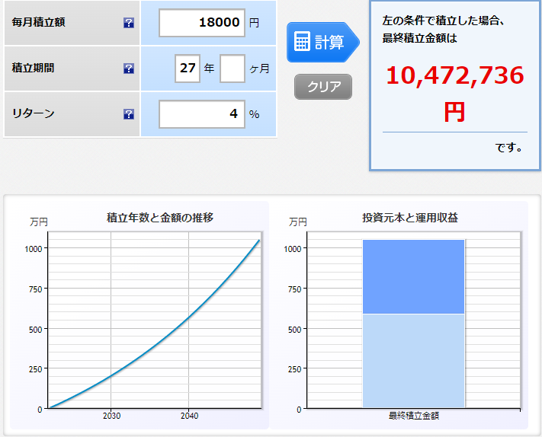Click the 最終積立金額 axis label
This screenshot has height=437, width=542.
414,416
